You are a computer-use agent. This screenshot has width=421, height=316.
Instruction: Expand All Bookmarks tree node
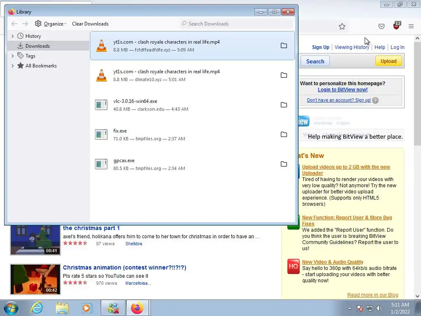click(x=12, y=65)
